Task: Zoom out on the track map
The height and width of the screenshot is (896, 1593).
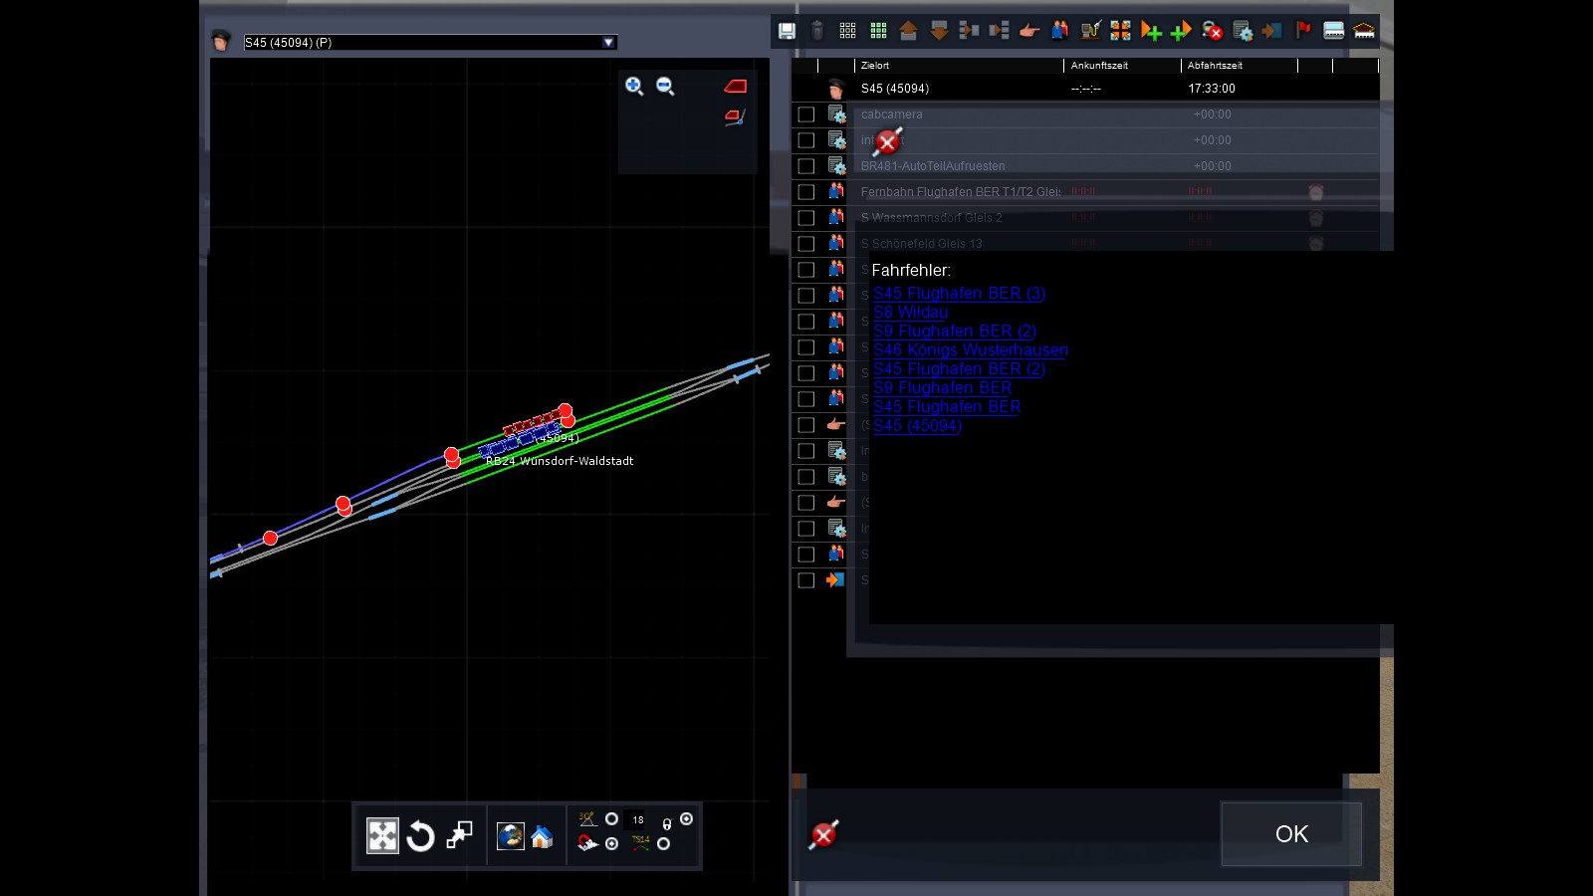Action: tap(665, 87)
